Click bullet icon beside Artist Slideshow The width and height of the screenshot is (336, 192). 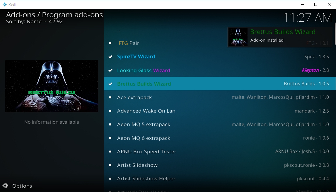point(110,165)
